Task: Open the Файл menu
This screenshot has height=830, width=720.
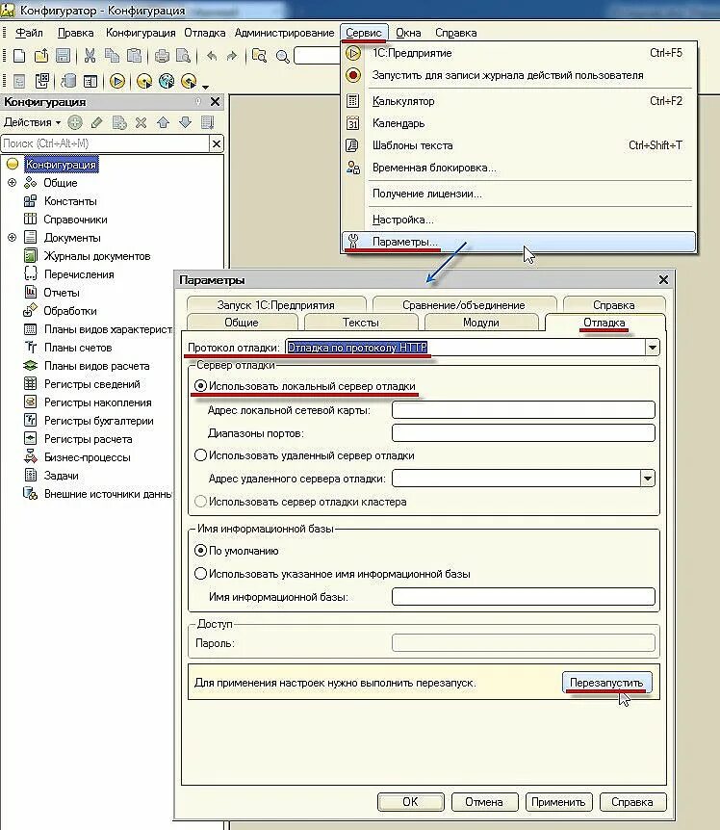Action: (x=29, y=33)
